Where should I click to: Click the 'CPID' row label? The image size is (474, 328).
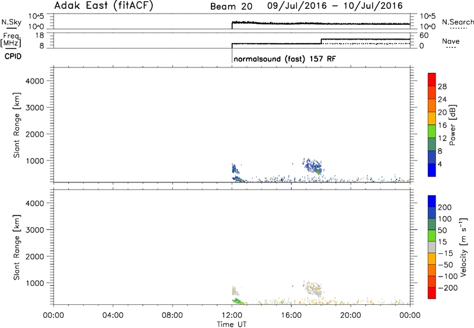tap(13, 56)
